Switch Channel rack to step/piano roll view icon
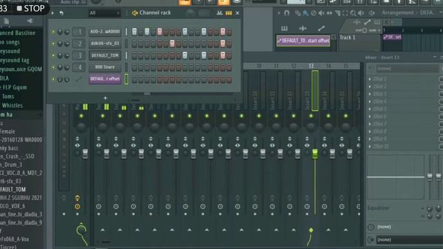 [x=228, y=13]
